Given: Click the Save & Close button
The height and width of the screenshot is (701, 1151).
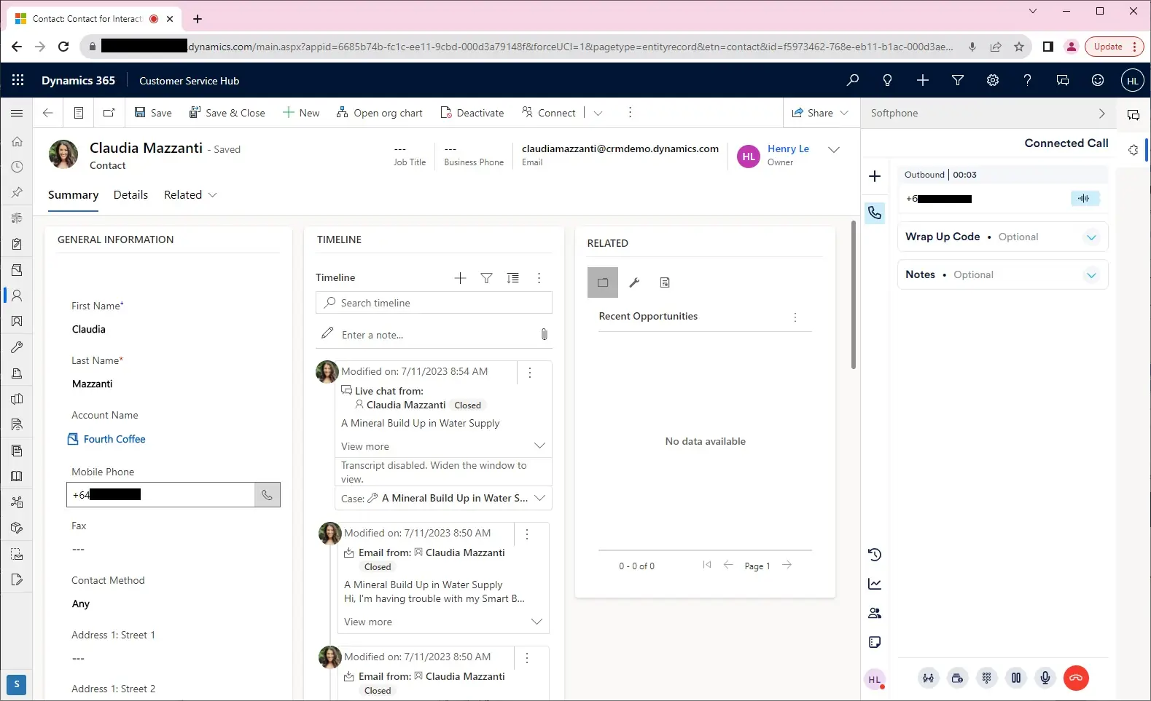Looking at the screenshot, I should pyautogui.click(x=227, y=113).
